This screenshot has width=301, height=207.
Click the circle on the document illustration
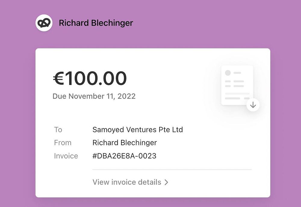228,73
